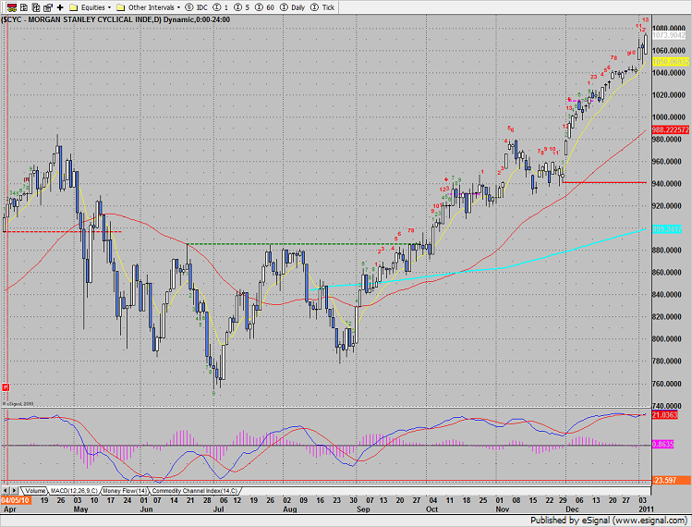692x527 pixels.
Task: Click the IDC symbol button
Action: point(197,7)
